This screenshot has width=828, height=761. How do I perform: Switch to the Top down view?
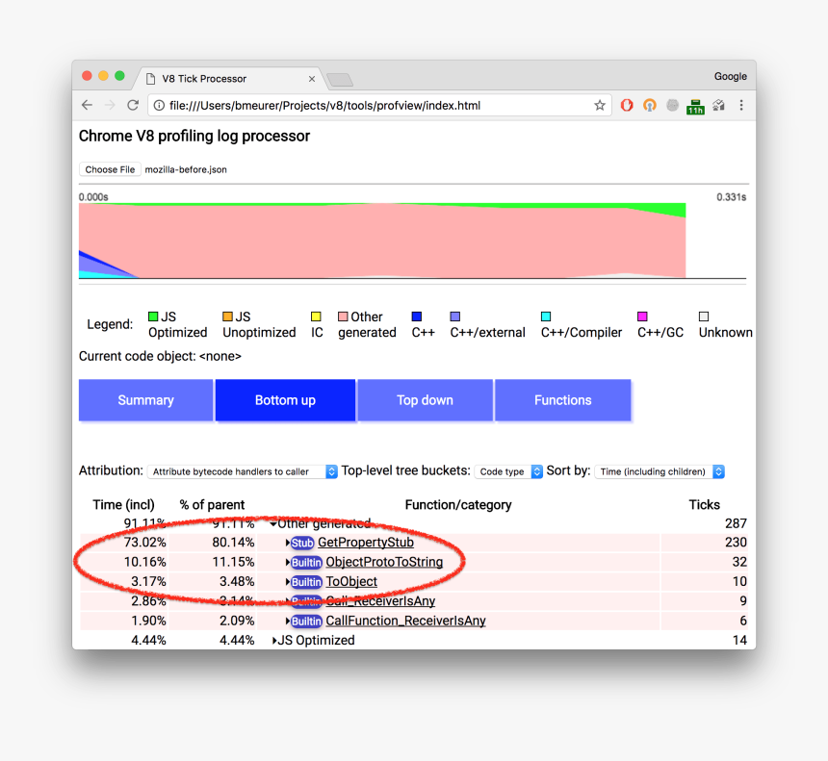click(424, 400)
